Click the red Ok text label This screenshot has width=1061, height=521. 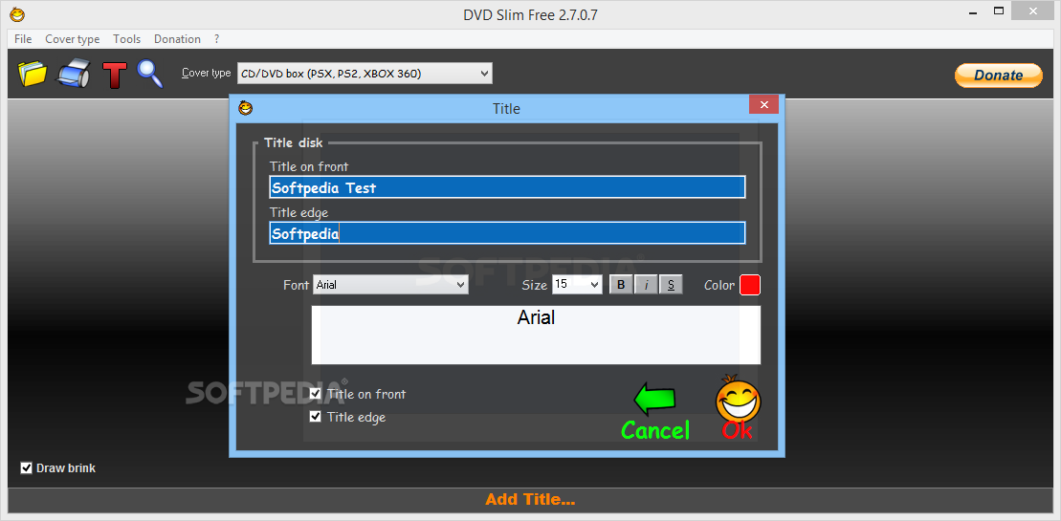point(738,430)
